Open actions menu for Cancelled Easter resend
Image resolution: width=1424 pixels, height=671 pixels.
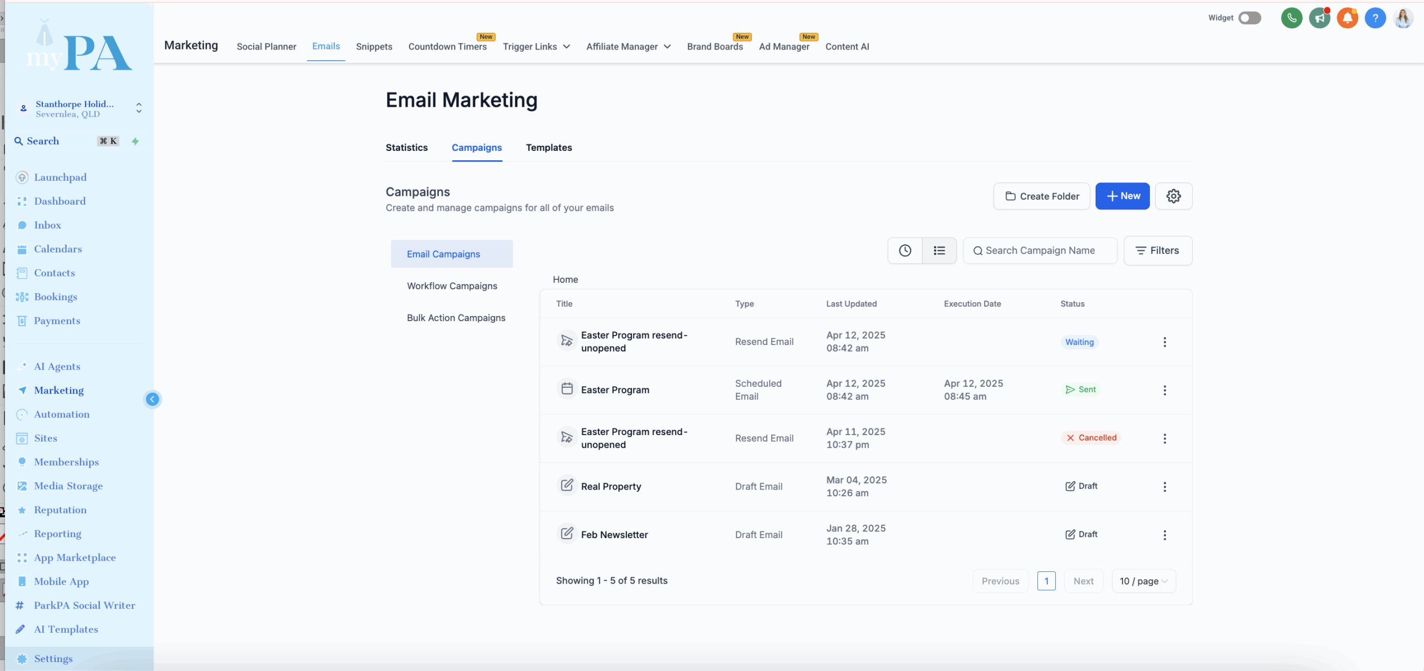[x=1165, y=438]
